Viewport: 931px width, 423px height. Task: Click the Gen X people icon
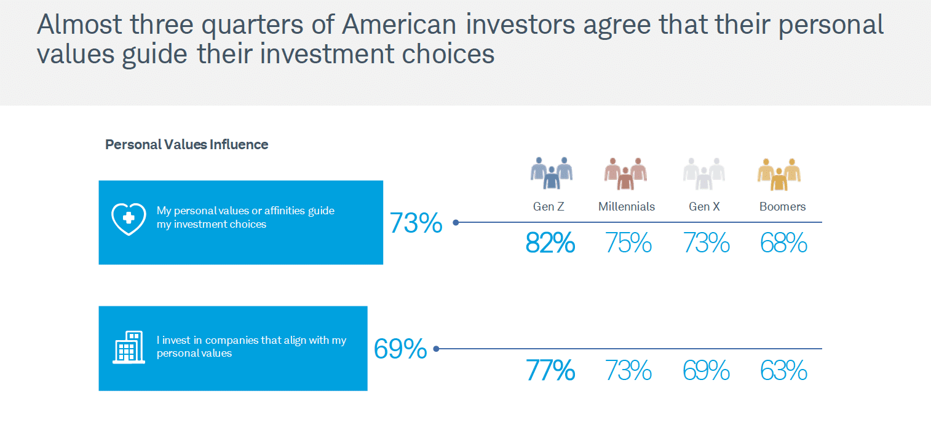tap(704, 173)
